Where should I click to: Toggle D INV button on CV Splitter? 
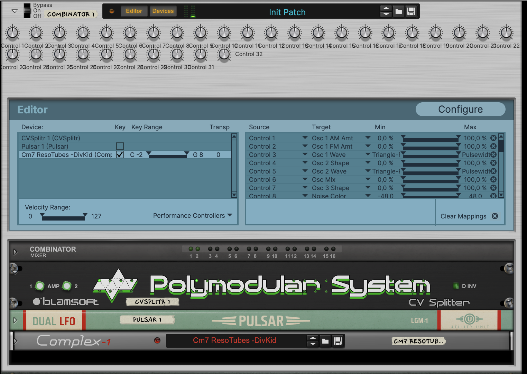pyautogui.click(x=456, y=286)
